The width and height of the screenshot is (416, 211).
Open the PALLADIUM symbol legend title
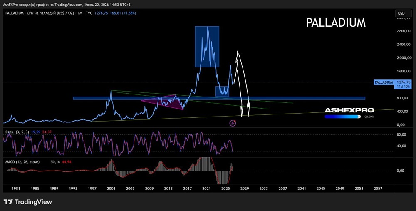[49, 13]
